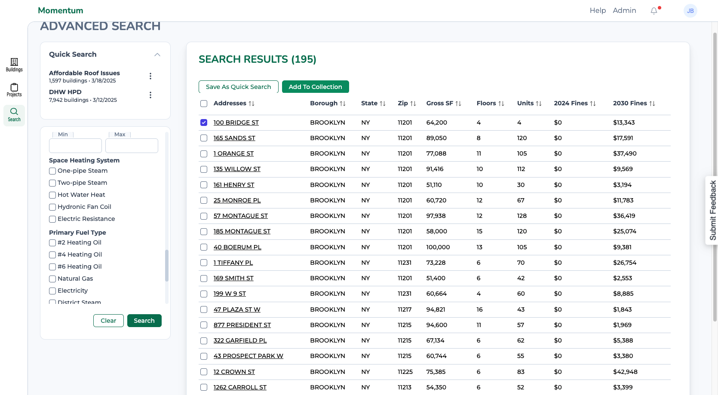Viewport: 718px width, 395px height.
Task: Open options menu for Affordable Roof Issues
Action: pos(150,76)
